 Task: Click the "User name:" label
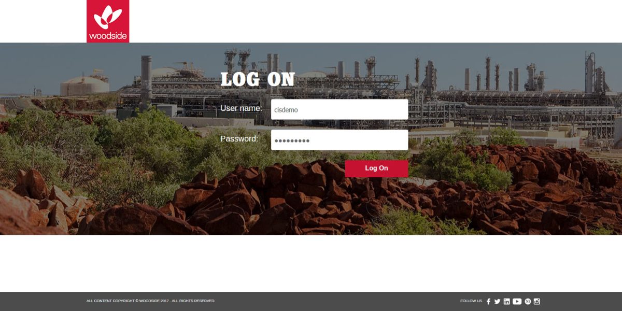pos(241,108)
